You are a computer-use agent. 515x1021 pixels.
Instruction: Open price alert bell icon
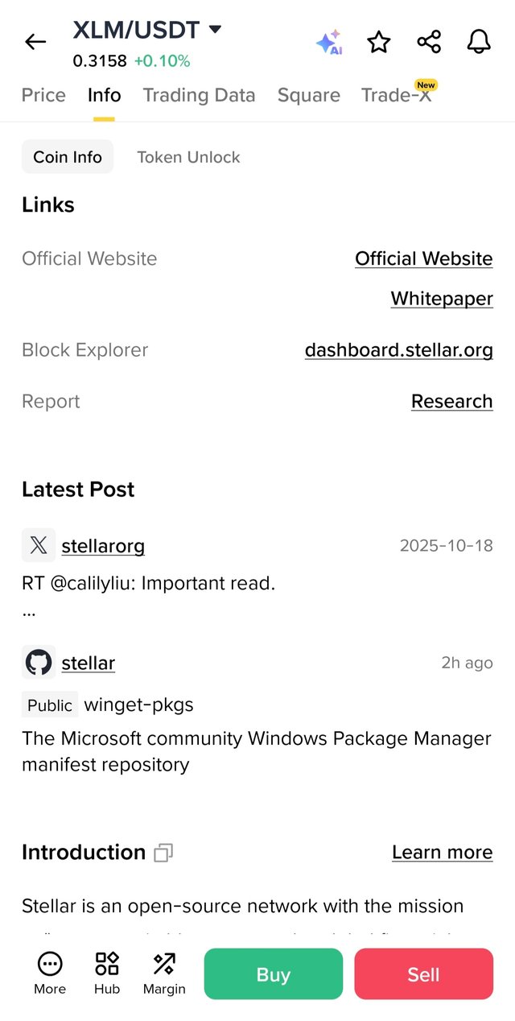479,42
